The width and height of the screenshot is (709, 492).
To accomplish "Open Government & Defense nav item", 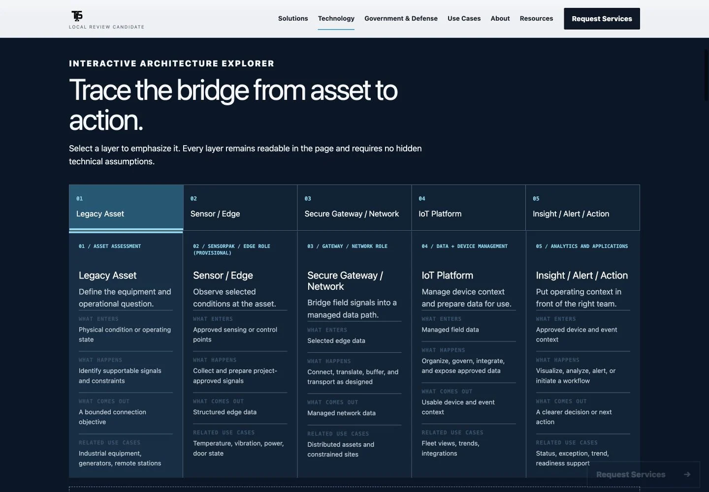I will pos(401,18).
